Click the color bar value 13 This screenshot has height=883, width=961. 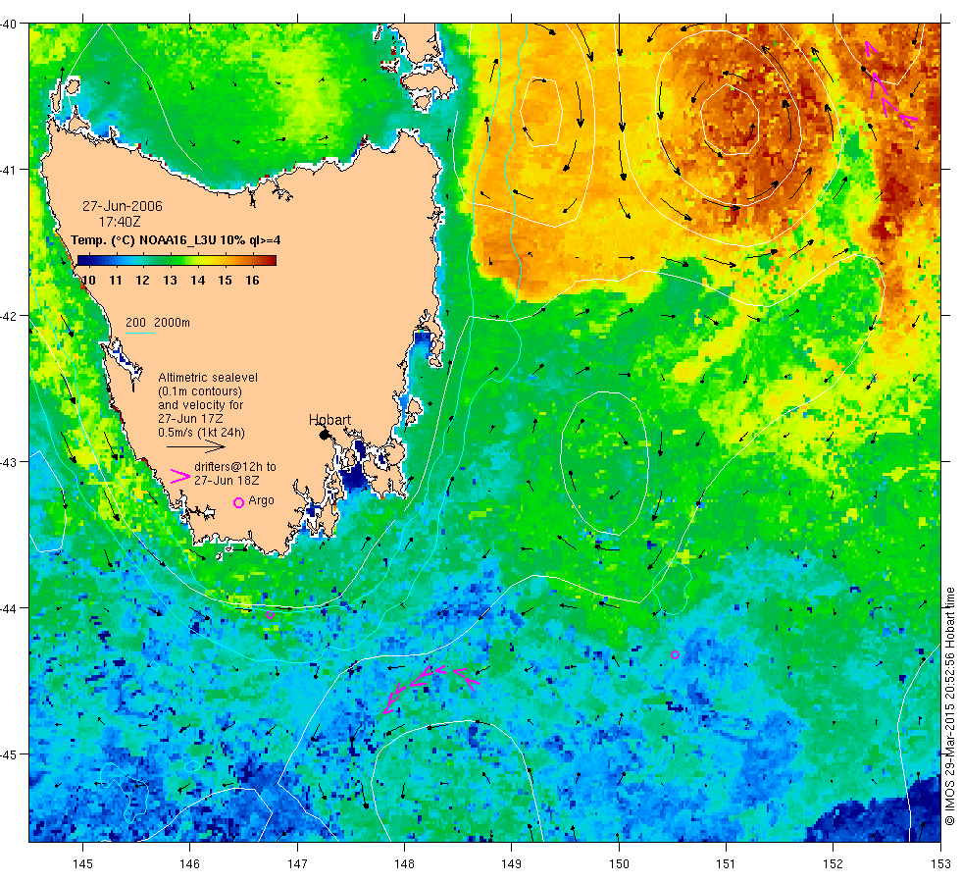170,281
